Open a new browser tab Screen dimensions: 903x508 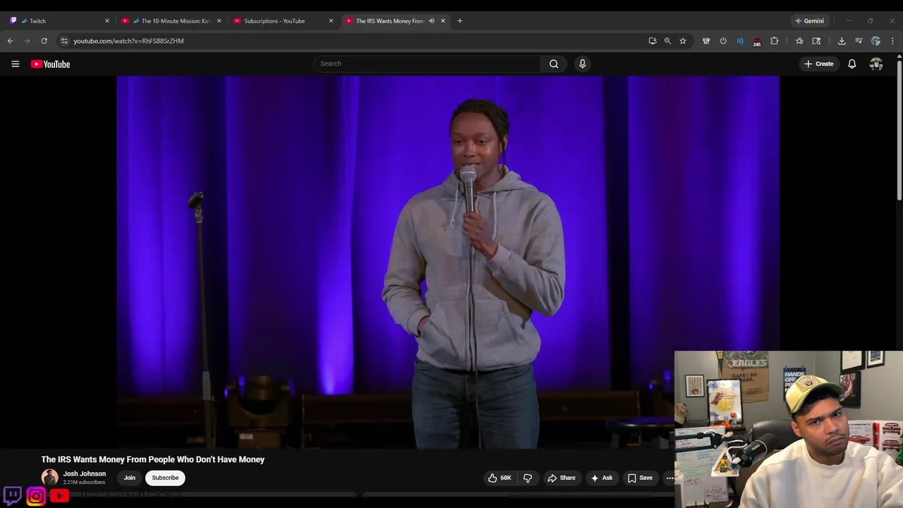tap(459, 21)
